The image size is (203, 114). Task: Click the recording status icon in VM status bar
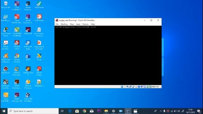click(x=142, y=86)
